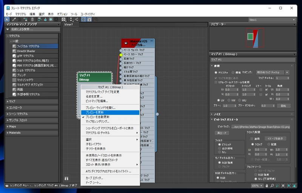The image size is (302, 193).
Task: Click the Select by Material magnifier icon
Action: click(x=96, y=20)
